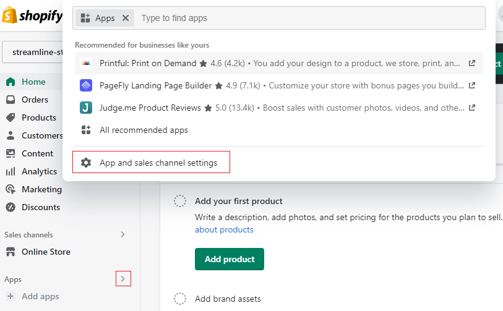This screenshot has width=503, height=311.
Task: Click the Judge.me app icon
Action: coord(86,108)
